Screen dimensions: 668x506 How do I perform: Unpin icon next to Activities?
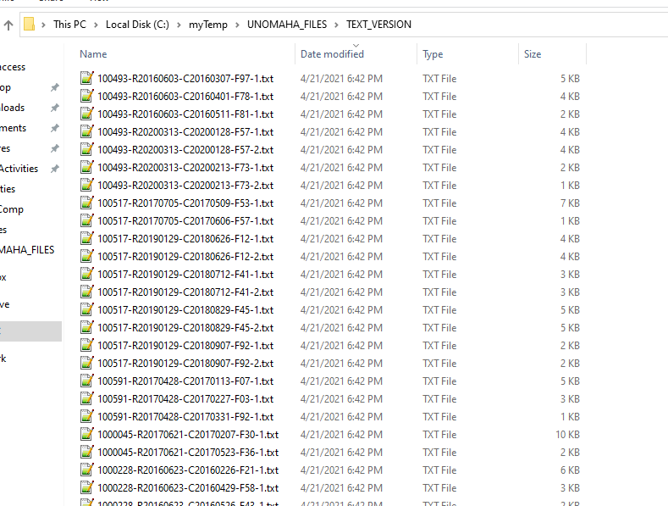[x=54, y=169]
